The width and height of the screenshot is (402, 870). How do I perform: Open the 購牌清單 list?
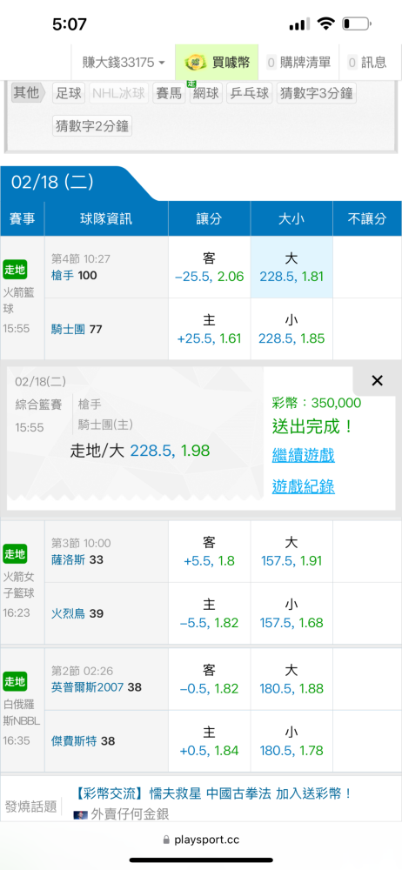[x=298, y=62]
